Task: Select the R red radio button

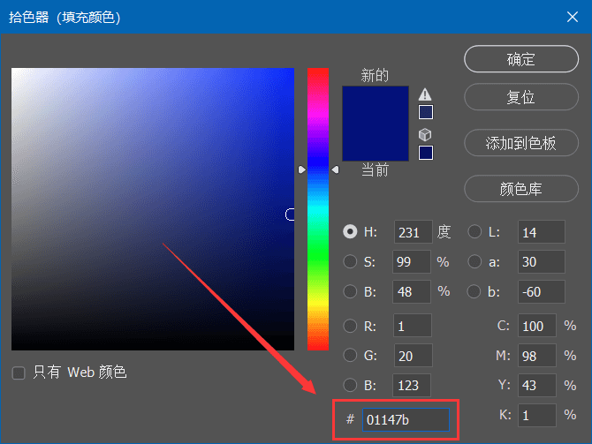Action: click(350, 326)
